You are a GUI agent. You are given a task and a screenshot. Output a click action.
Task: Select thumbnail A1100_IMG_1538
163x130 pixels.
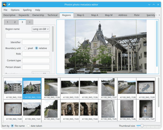(x=127, y=88)
